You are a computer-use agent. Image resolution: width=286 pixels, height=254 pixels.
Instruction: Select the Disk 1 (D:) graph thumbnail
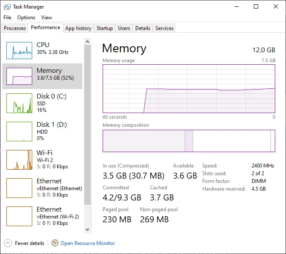coord(19,131)
